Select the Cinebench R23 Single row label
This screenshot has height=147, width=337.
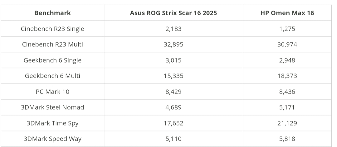pyautogui.click(x=52, y=29)
